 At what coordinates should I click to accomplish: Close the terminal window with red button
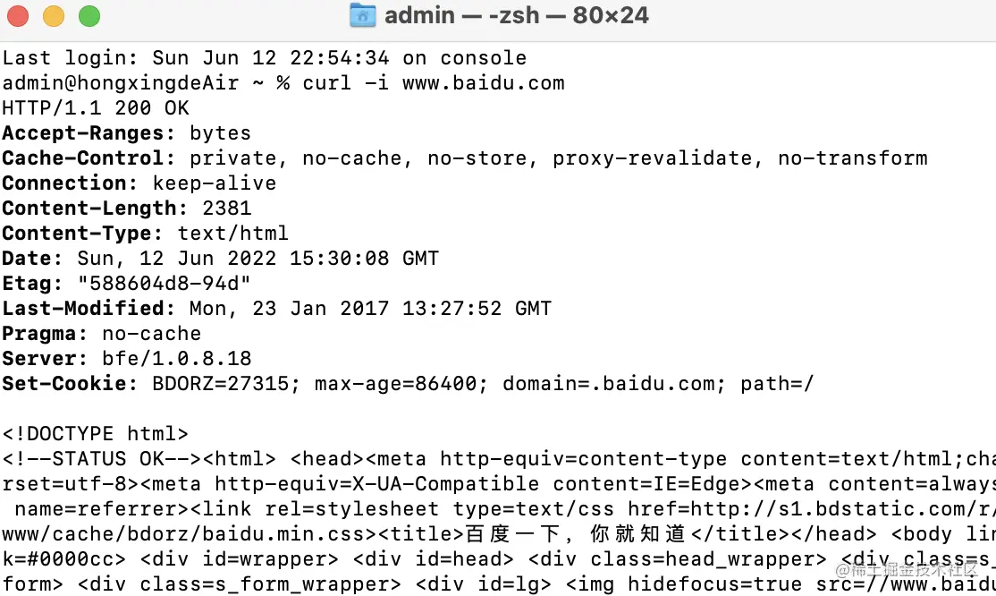pos(18,16)
